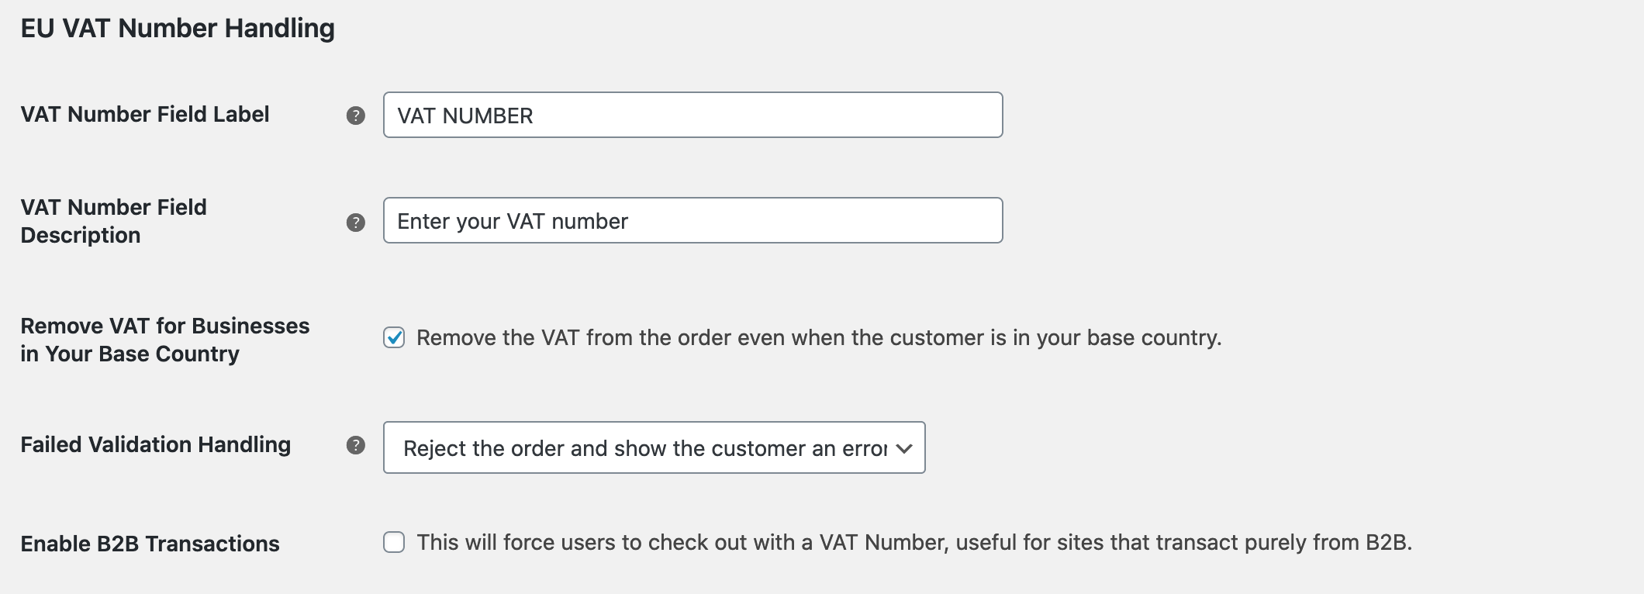Uncheck Remove VAT for base country checkbox

[x=394, y=338]
